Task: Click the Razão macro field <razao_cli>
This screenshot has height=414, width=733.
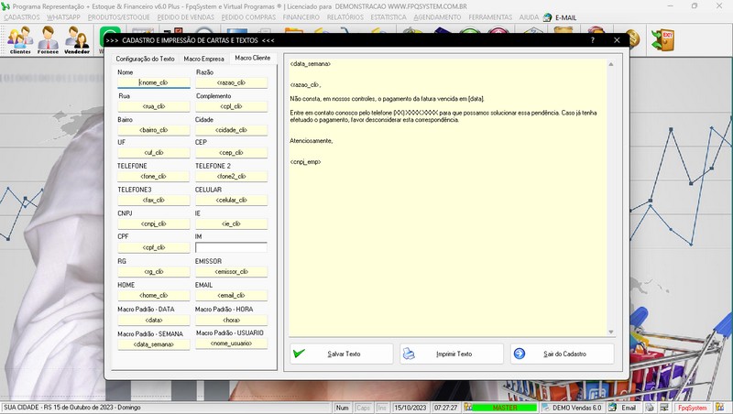Action: [232, 82]
